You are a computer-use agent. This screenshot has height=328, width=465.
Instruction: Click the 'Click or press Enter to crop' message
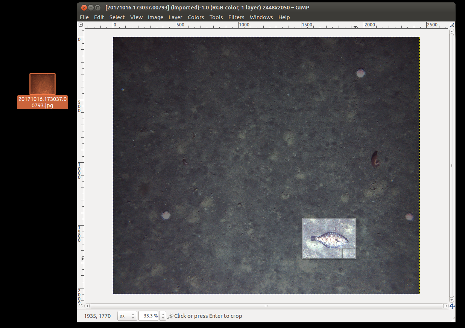(x=208, y=316)
